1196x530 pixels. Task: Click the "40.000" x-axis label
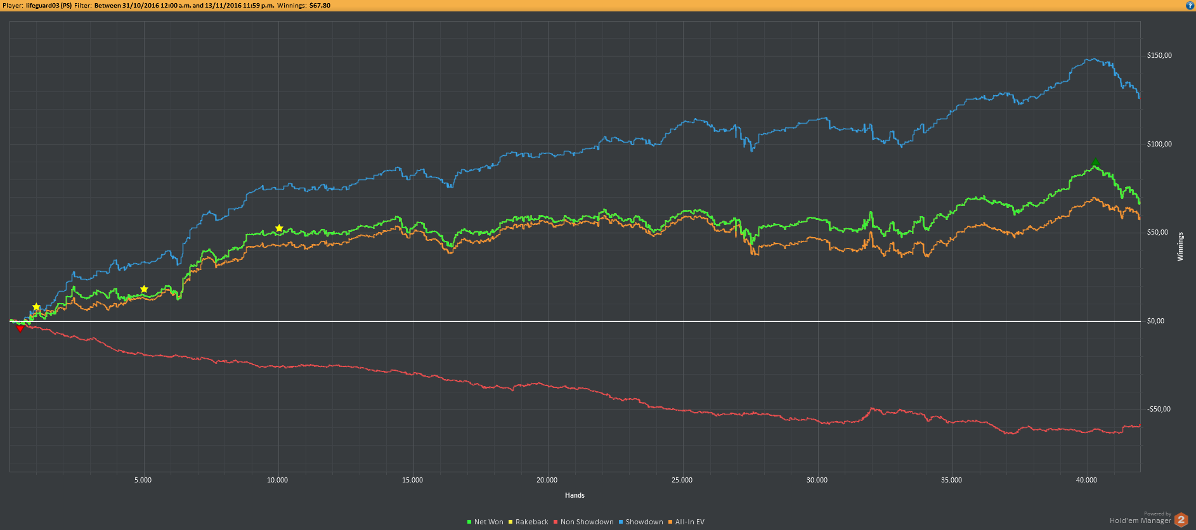(1086, 481)
